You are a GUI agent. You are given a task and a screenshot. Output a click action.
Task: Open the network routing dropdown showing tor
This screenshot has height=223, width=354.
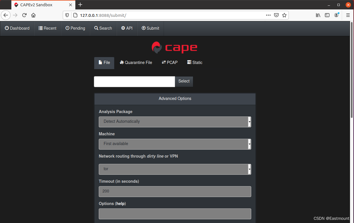[175, 169]
